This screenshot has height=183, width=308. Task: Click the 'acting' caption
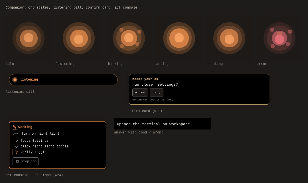click(162, 64)
